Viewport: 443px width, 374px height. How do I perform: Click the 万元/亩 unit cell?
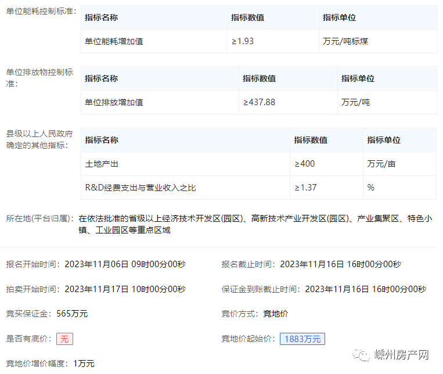(x=381, y=164)
